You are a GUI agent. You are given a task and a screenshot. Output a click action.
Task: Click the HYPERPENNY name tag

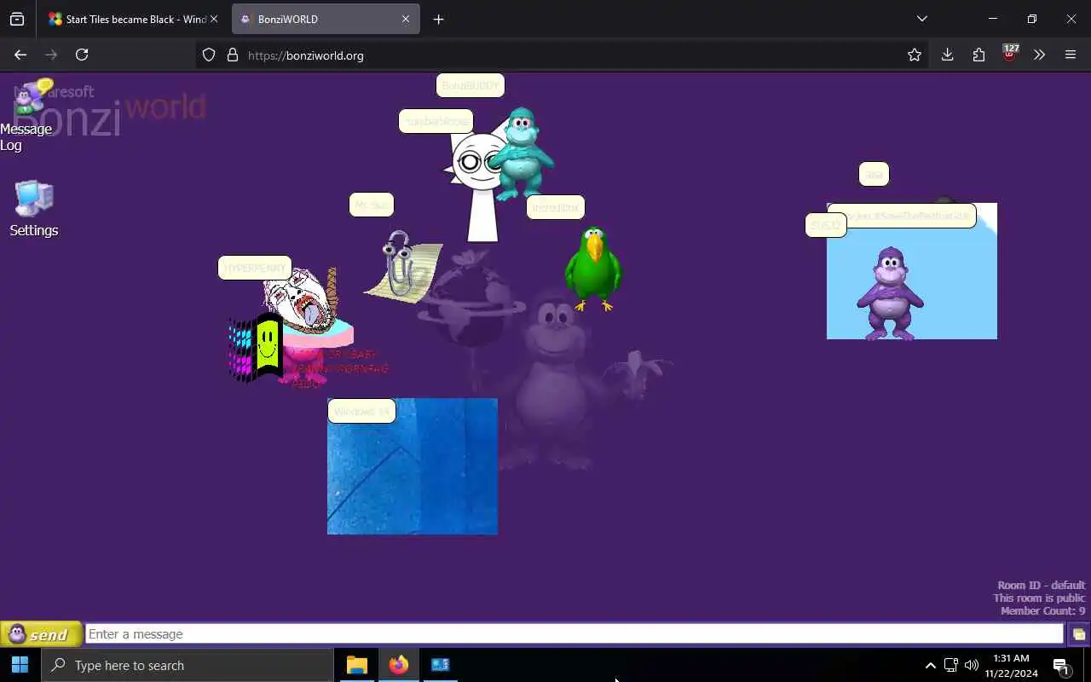255,268
